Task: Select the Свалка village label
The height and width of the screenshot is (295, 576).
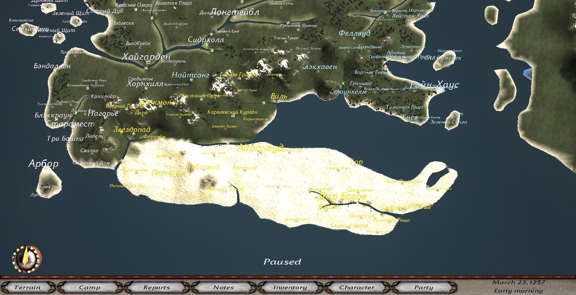Action: tap(89, 150)
